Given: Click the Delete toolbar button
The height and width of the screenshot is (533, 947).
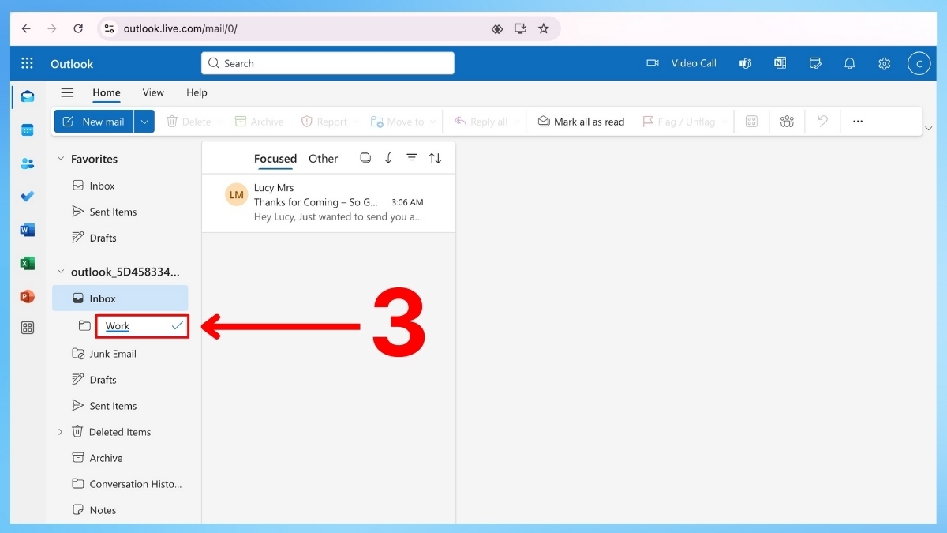Looking at the screenshot, I should (189, 122).
